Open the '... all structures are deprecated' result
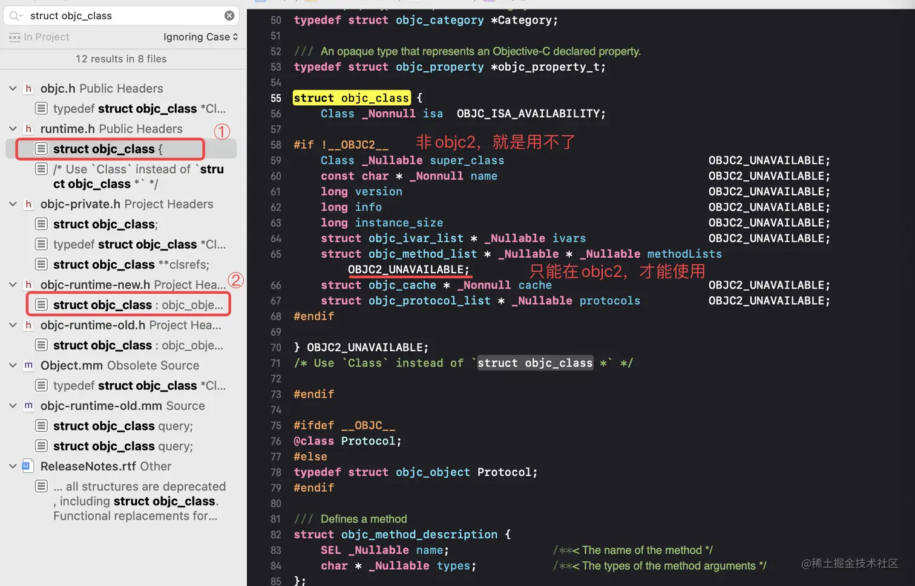 coord(139,501)
